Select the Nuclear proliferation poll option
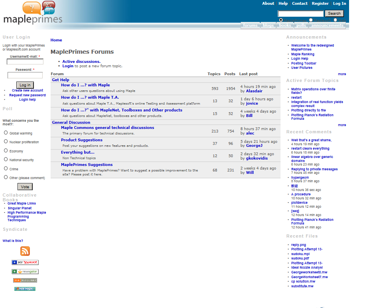This screenshot has height=308, width=367. coord(6,141)
